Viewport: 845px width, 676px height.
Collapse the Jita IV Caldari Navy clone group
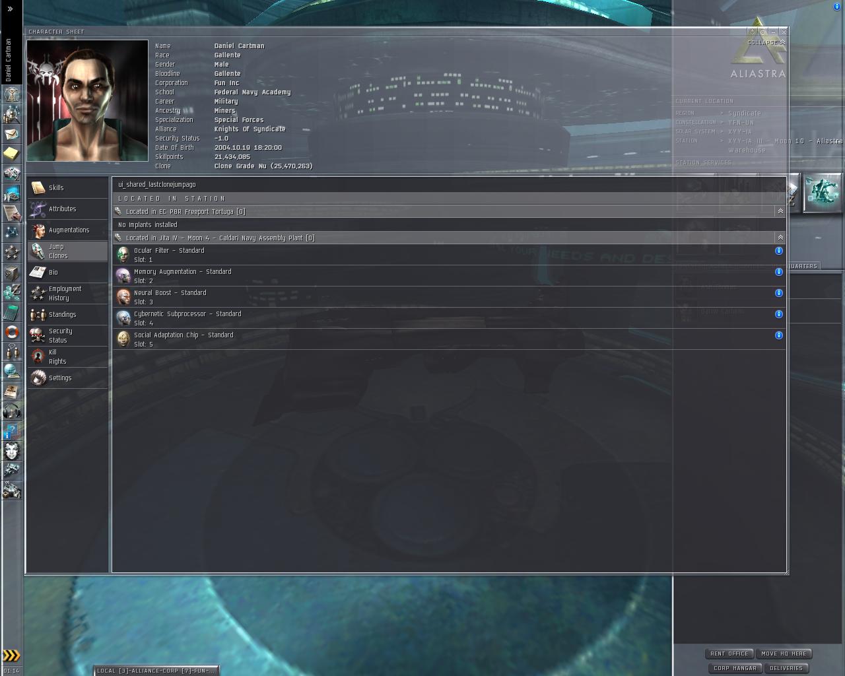(x=780, y=238)
